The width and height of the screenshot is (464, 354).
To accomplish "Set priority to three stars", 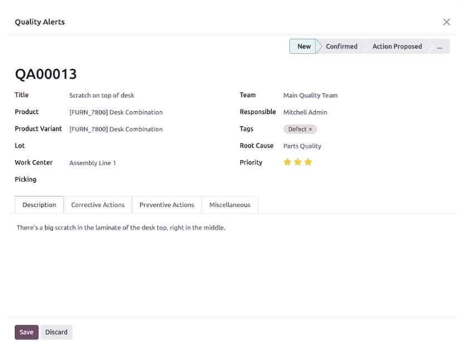I will point(308,162).
